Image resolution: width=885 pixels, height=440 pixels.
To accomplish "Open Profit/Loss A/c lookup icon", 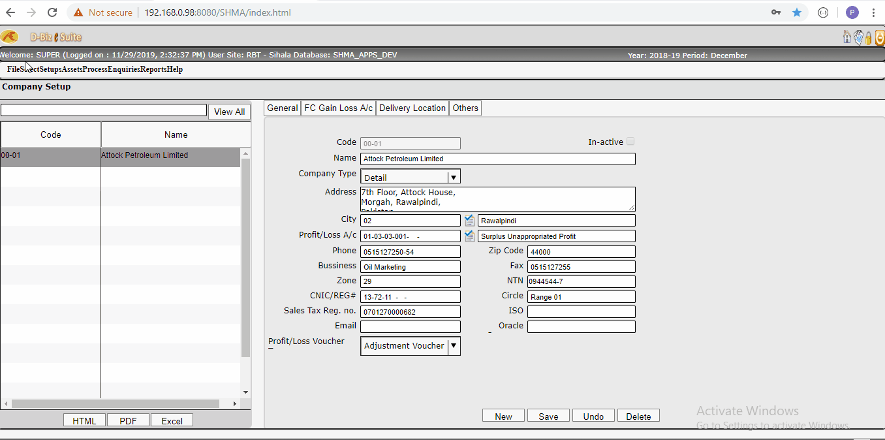I will click(469, 236).
